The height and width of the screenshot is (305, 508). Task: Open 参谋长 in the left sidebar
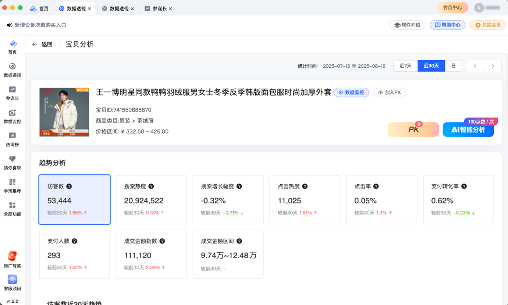pyautogui.click(x=12, y=93)
